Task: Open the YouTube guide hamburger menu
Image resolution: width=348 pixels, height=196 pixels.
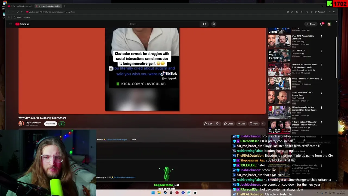Action: click(10, 24)
